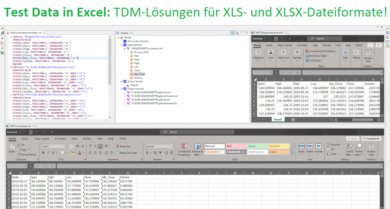Click Center align icon in lower ribbon
The image size is (390, 209).
95,152
